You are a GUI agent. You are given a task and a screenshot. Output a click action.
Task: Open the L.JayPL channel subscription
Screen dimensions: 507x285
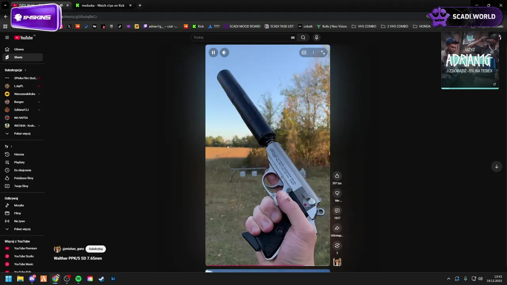click(23, 86)
